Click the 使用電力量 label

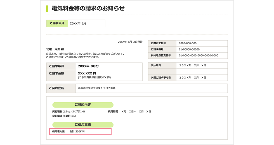coord(58,132)
